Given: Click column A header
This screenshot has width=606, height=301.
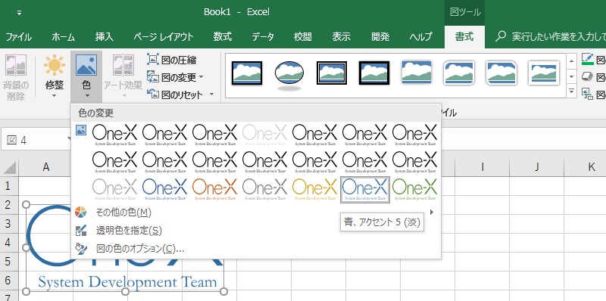Looking at the screenshot, I should [x=46, y=166].
